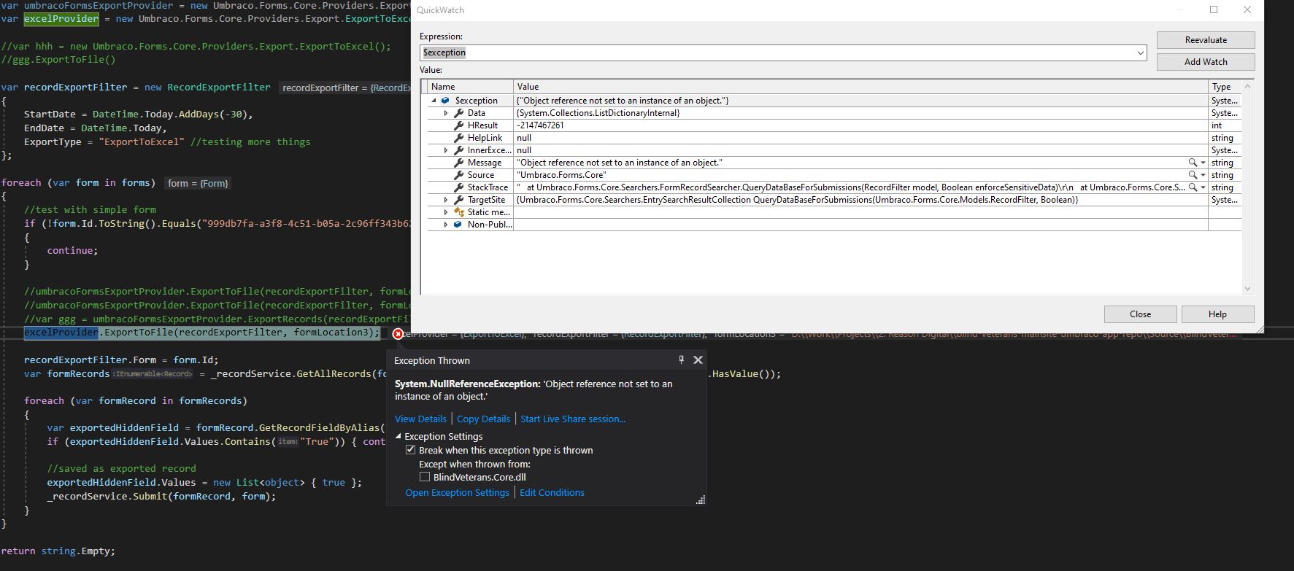
Task: Click the Message value text cell
Action: [x=620, y=163]
